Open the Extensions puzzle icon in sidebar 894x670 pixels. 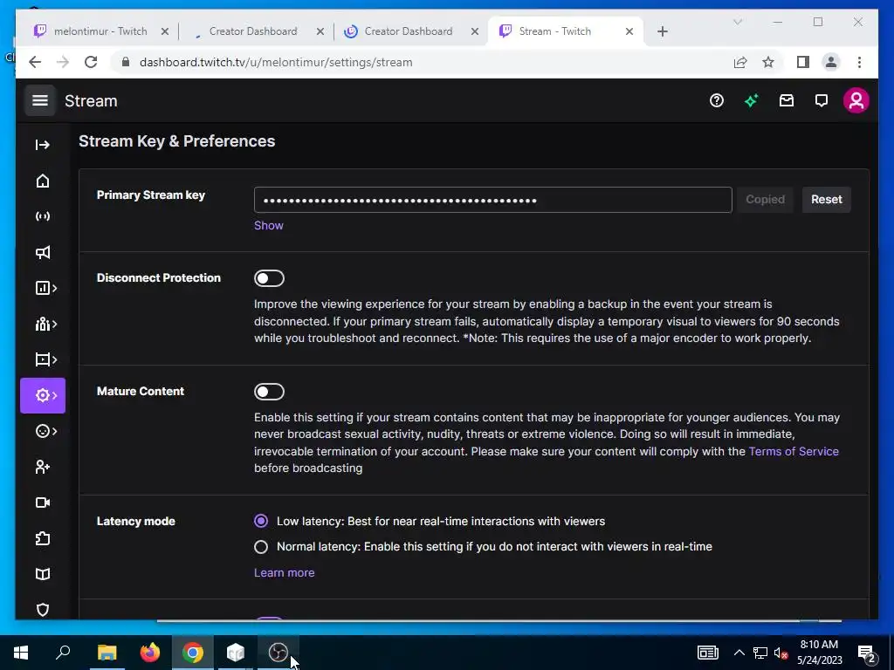pos(43,538)
